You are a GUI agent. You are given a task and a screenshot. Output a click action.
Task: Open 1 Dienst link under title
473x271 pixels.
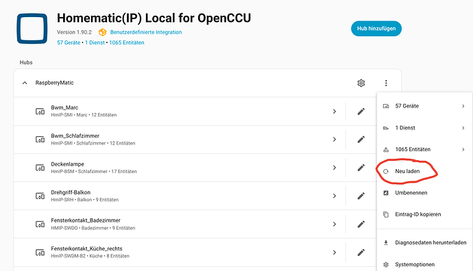click(95, 42)
